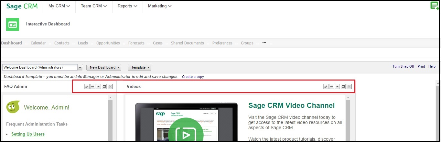The image size is (441, 142).
Task: Click the Videos gadget pin icon
Action: coord(331,87)
